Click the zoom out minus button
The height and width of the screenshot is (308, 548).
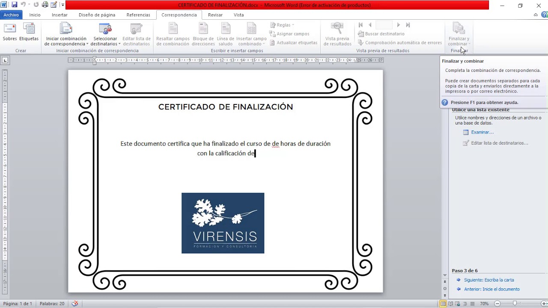(497, 304)
